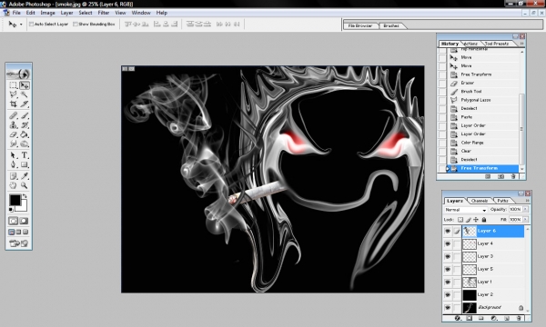Open the File Browser palette tab
The height and width of the screenshot is (327, 546).
(x=360, y=25)
